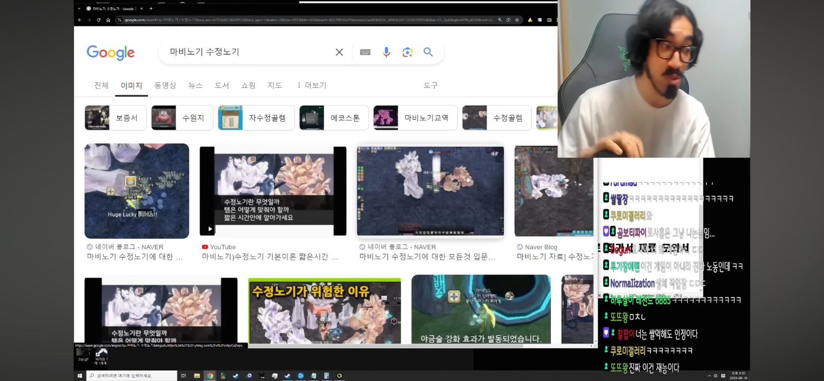Open a new browser tab
This screenshot has height=381, width=824.
(x=151, y=8)
